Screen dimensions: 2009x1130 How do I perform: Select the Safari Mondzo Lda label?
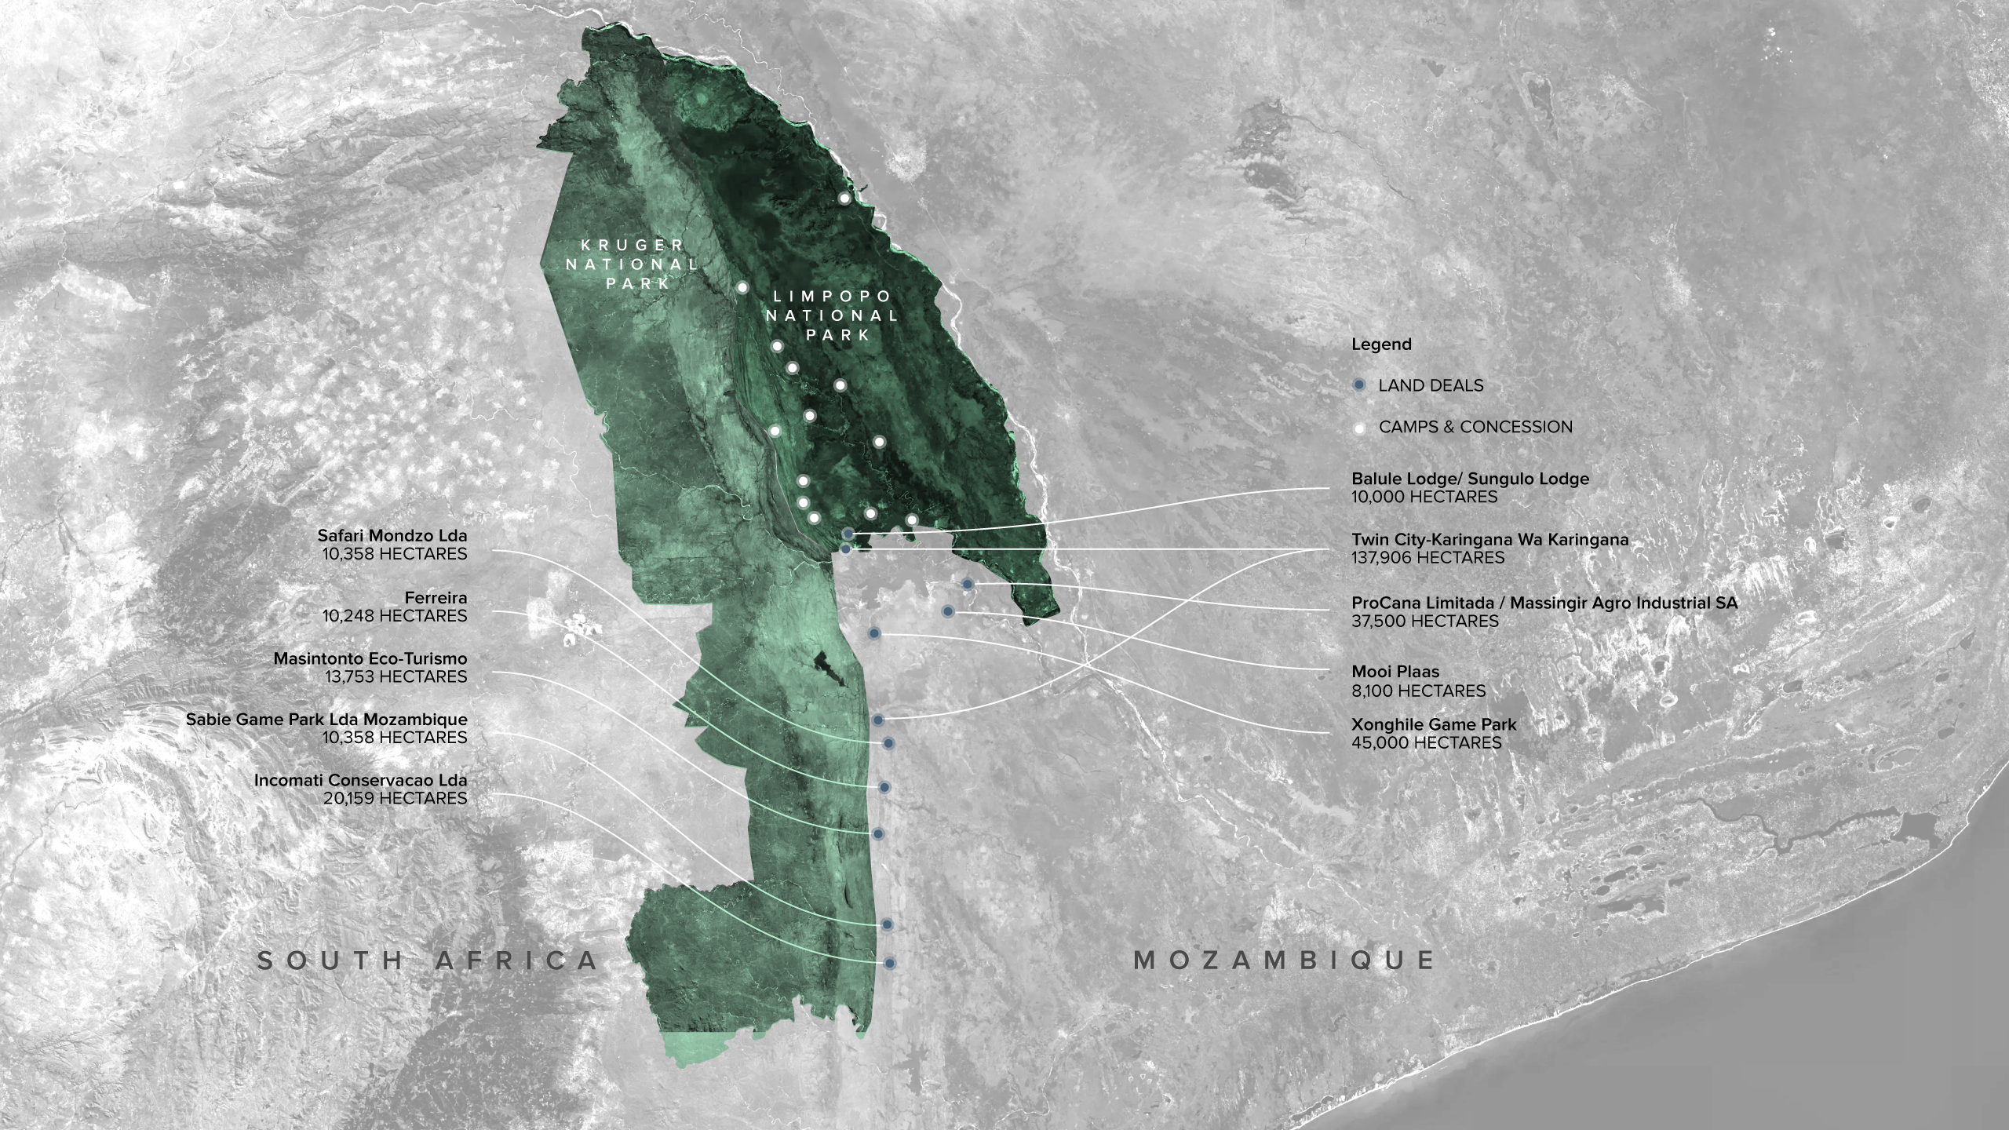coord(392,536)
